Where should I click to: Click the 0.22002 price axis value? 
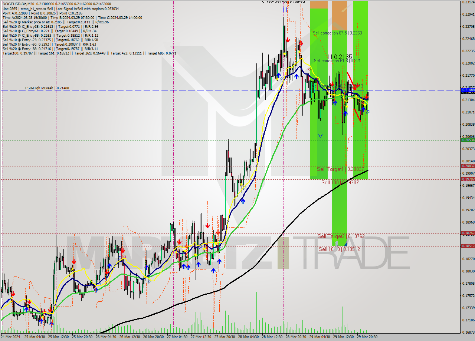tap(468, 63)
